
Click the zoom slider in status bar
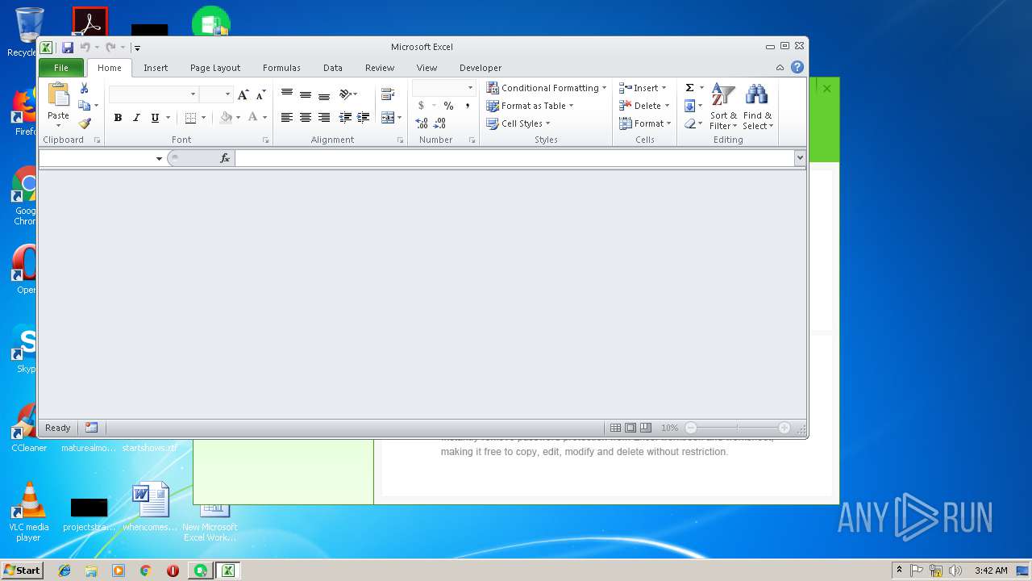[x=738, y=428]
